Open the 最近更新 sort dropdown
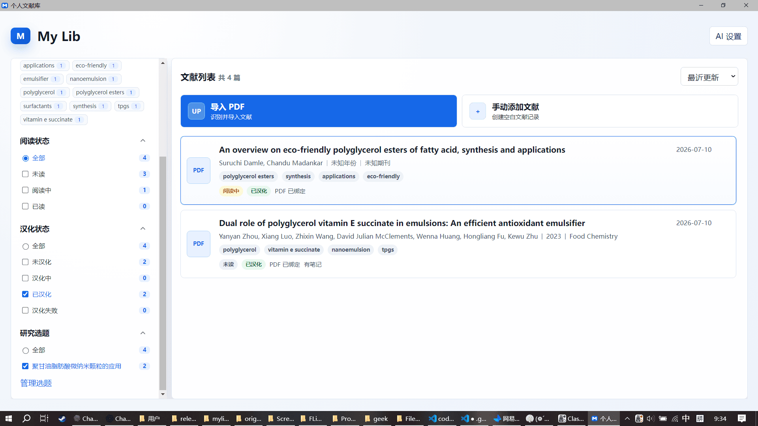758x426 pixels. (709, 77)
